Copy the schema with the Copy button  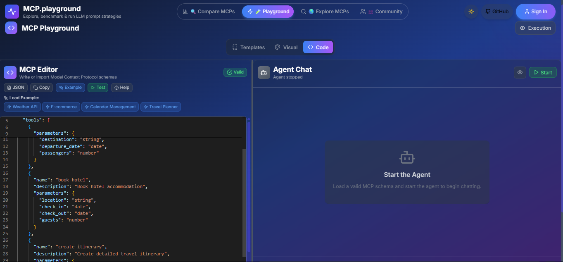click(x=41, y=88)
